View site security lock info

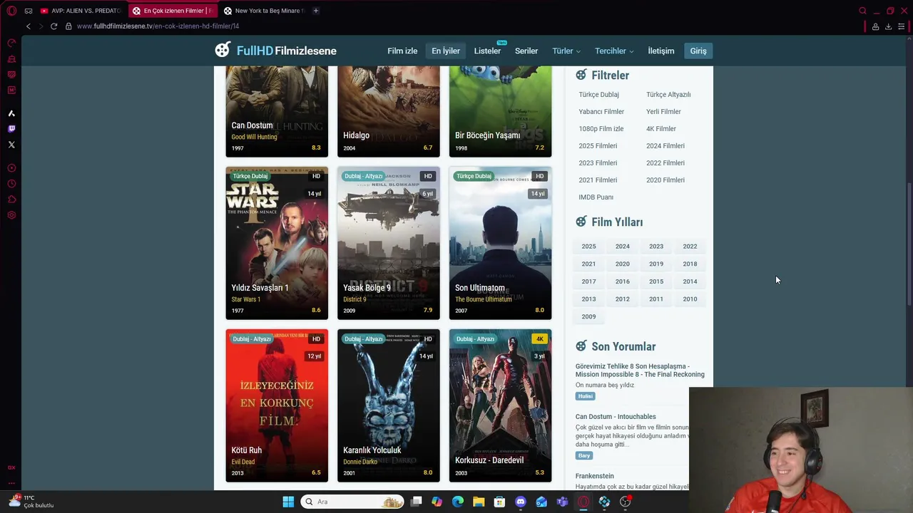point(68,26)
